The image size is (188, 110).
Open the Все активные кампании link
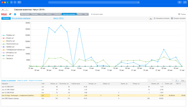pyautogui.click(x=21, y=18)
